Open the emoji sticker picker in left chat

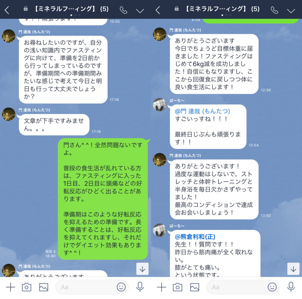click(121, 287)
